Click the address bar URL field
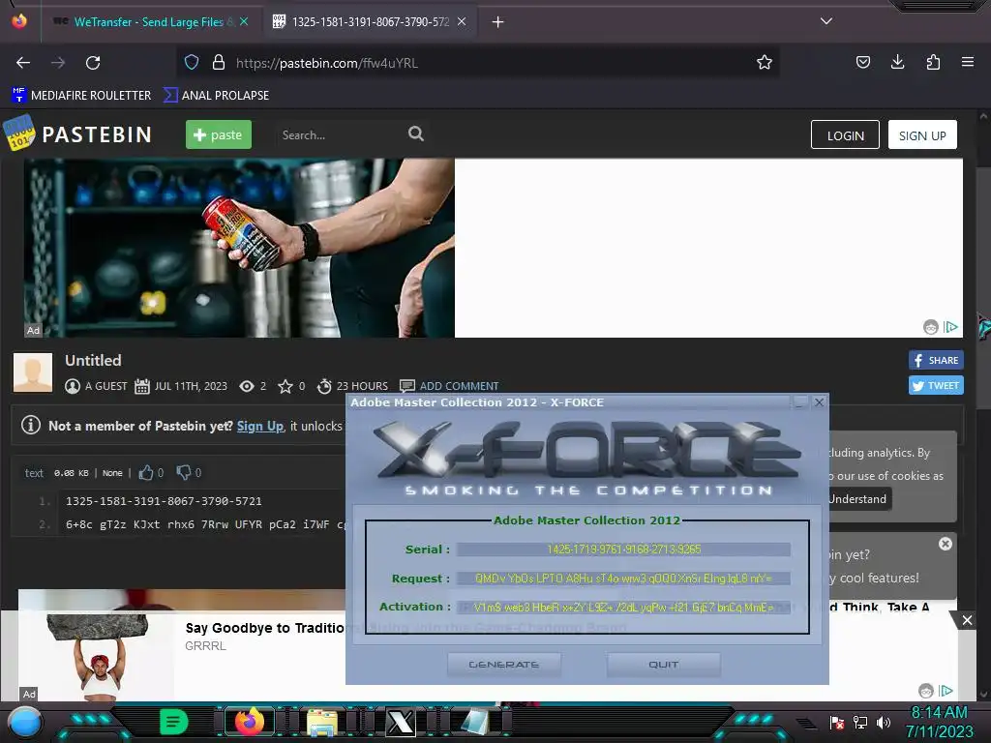 point(477,63)
